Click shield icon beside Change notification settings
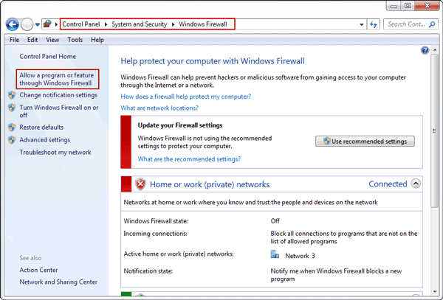Viewport: 443px width, 300px height. click(12, 95)
